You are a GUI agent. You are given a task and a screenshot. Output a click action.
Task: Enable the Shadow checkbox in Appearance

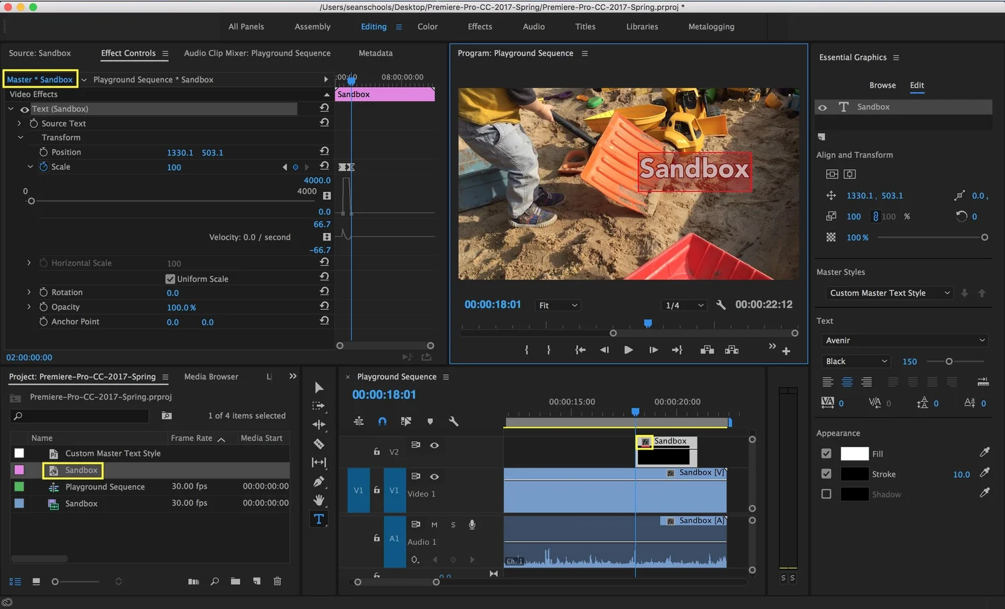coord(826,494)
